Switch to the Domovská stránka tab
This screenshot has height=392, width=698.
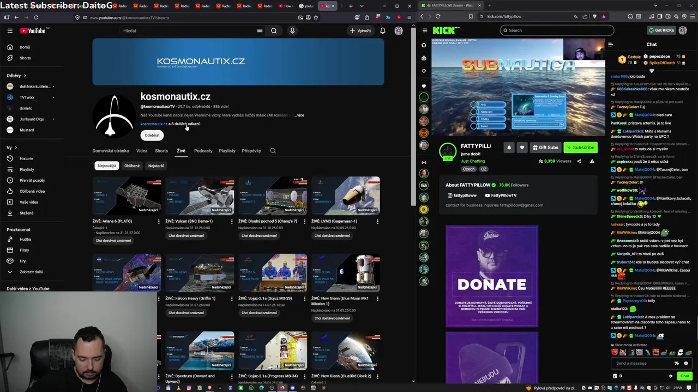tap(111, 151)
